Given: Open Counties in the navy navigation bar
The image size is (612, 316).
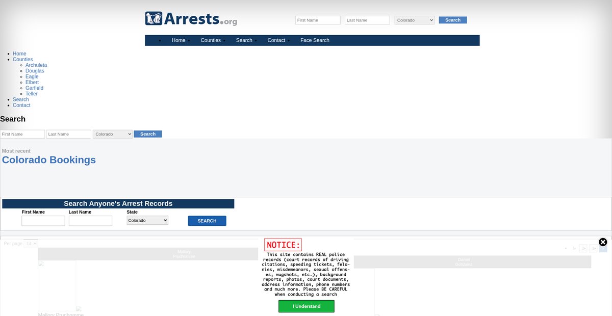Looking at the screenshot, I should tap(211, 40).
